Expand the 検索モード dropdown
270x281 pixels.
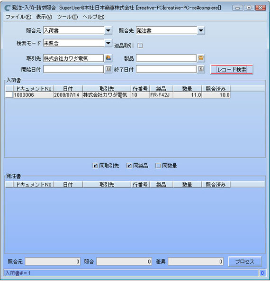pyautogui.click(x=108, y=43)
